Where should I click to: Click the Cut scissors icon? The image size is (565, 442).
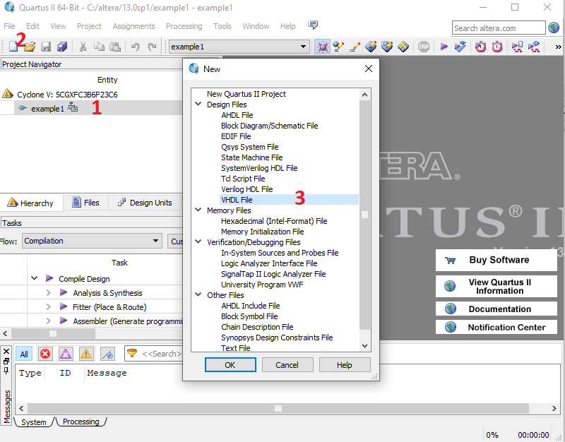[x=83, y=47]
